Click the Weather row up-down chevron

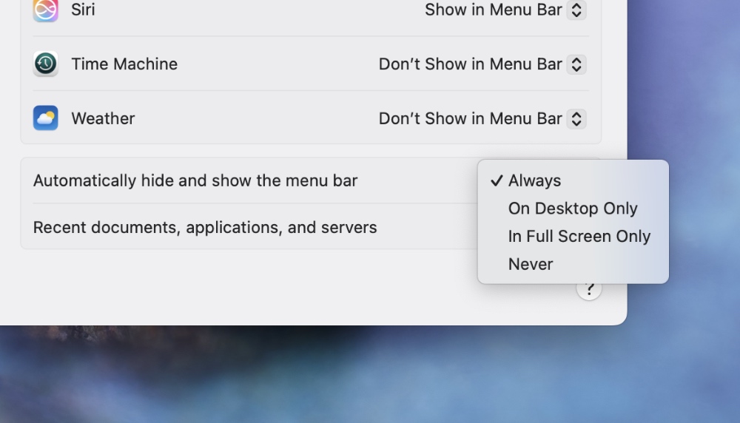[x=576, y=118]
